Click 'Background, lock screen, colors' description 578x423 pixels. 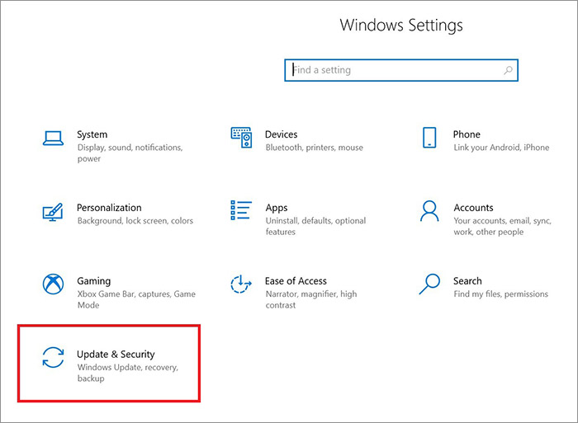tap(135, 221)
